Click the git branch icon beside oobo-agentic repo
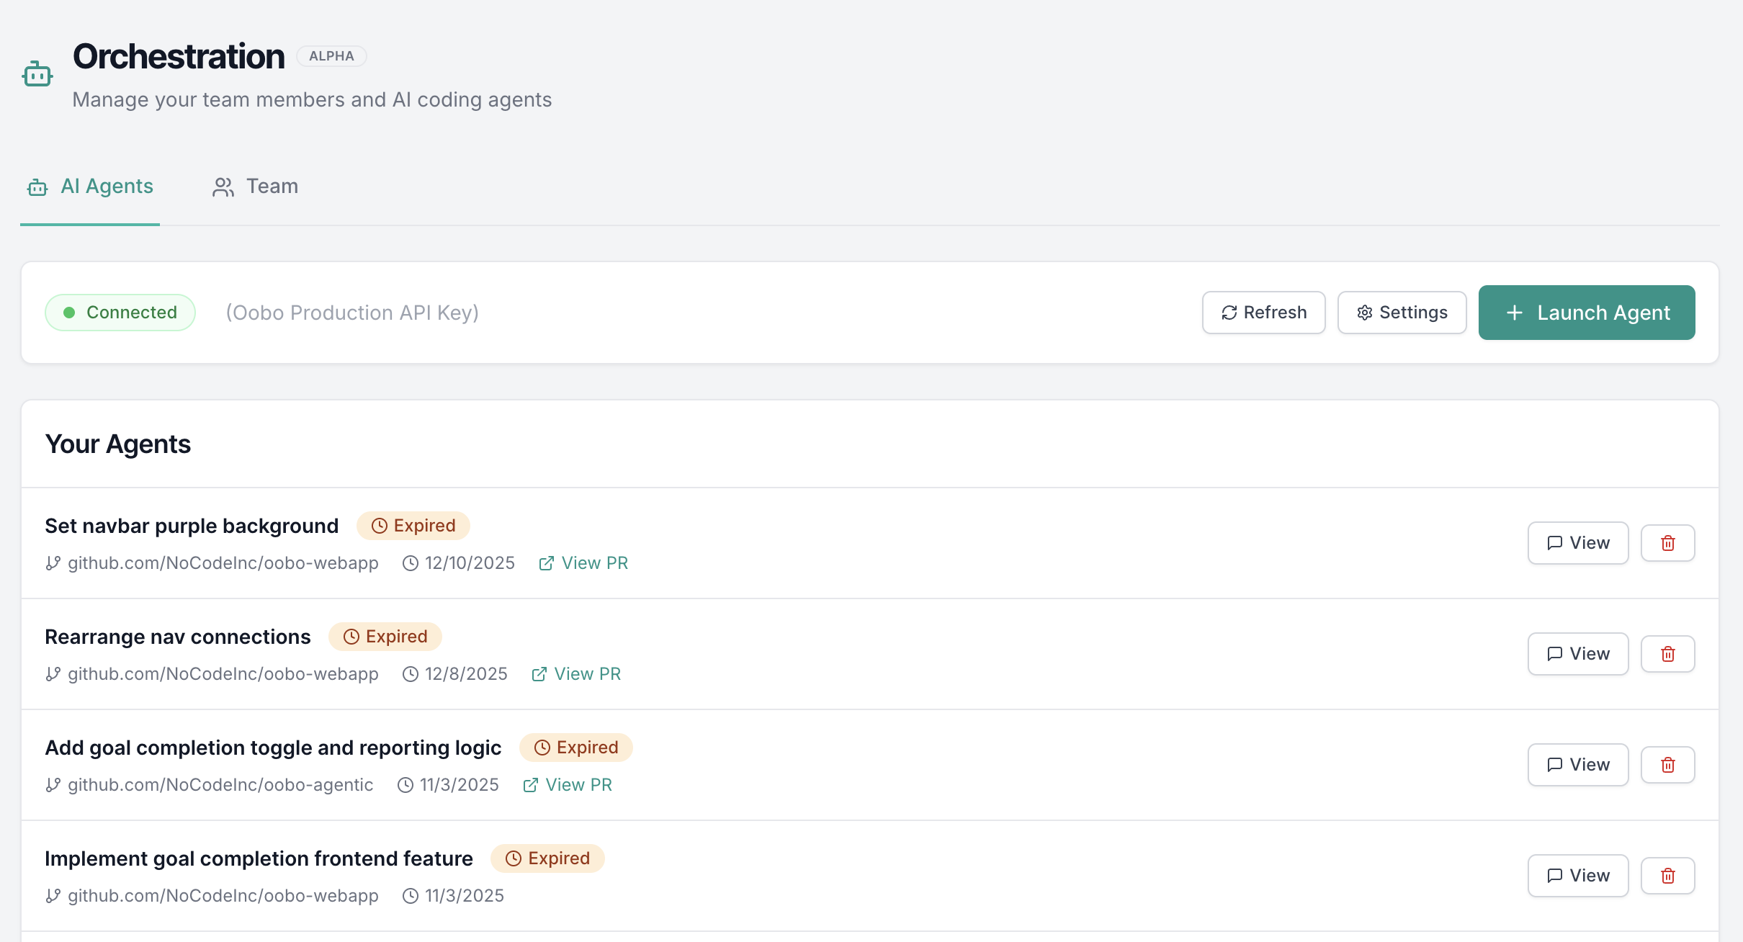The image size is (1743, 942). (53, 784)
